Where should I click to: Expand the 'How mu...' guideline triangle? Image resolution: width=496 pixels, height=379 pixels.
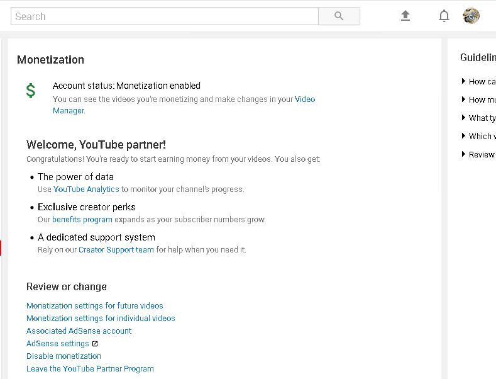[x=463, y=99]
